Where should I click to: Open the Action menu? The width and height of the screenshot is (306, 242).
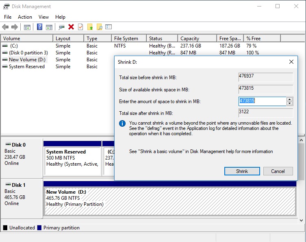point(25,17)
